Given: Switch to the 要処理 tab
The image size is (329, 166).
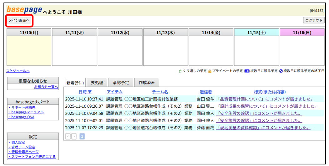Looking at the screenshot, I should coord(97,83).
